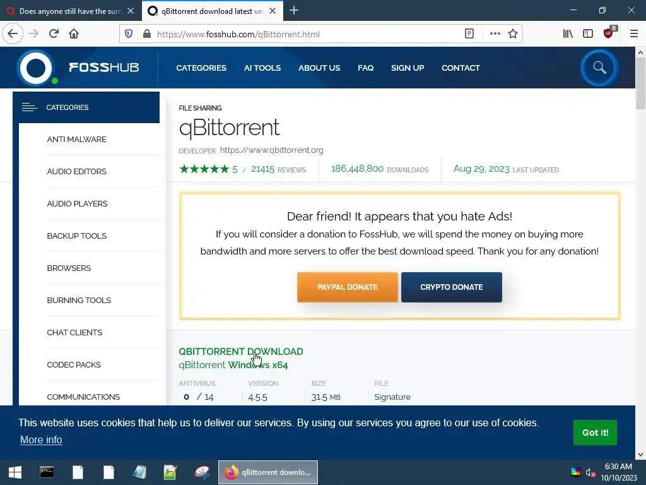Open ABOUT US navigation item
The image size is (646, 485).
click(319, 68)
